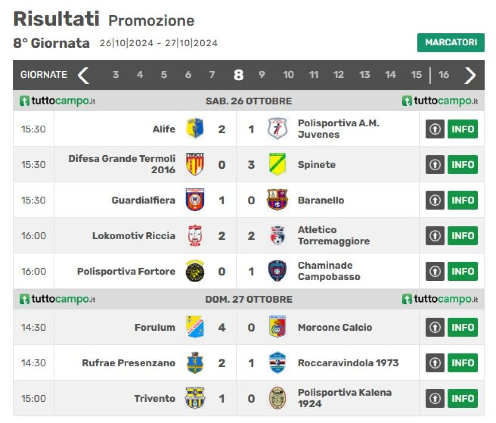
Task: Click the Trivento team crest
Action: point(195,398)
